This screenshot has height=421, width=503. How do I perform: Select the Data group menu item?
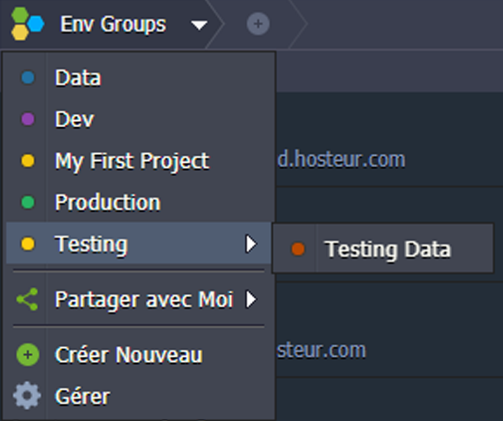pos(139,78)
